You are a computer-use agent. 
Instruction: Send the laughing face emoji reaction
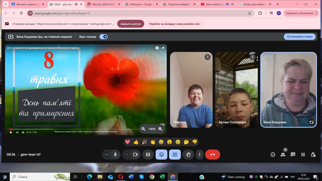point(161,142)
